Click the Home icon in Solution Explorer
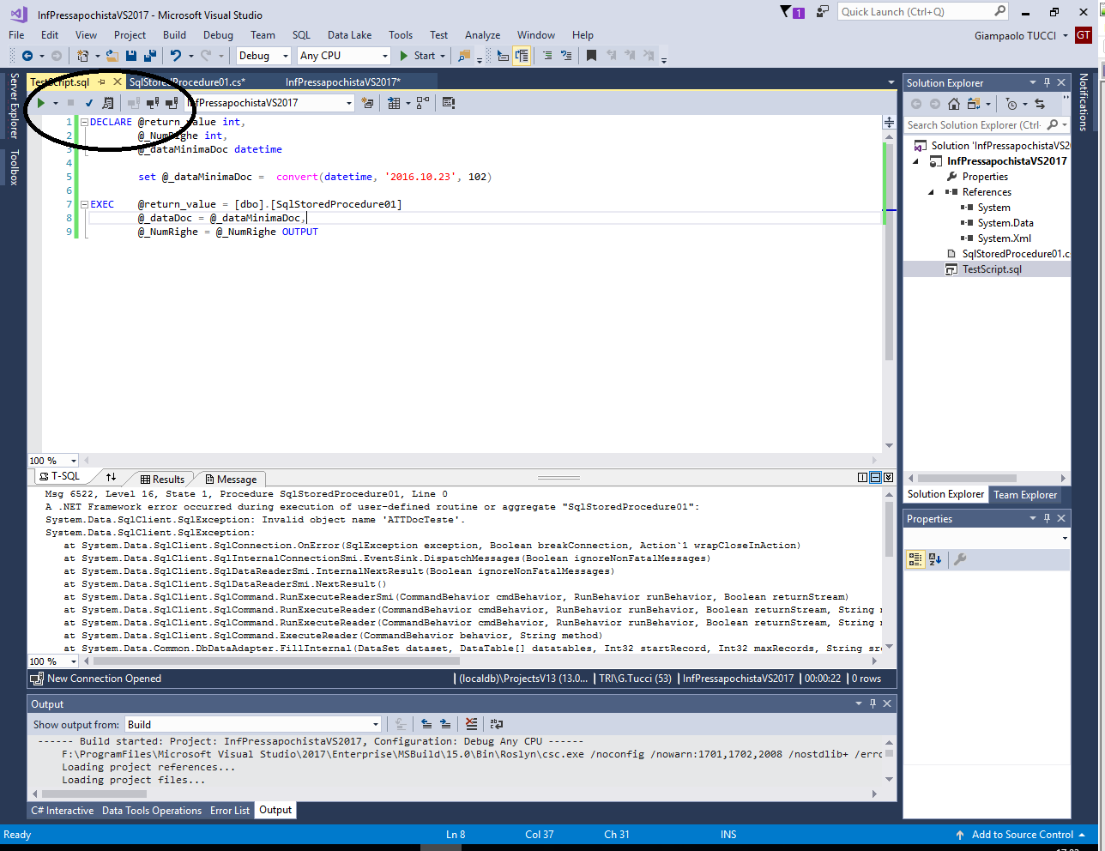Viewport: 1105px width, 851px height. (954, 104)
